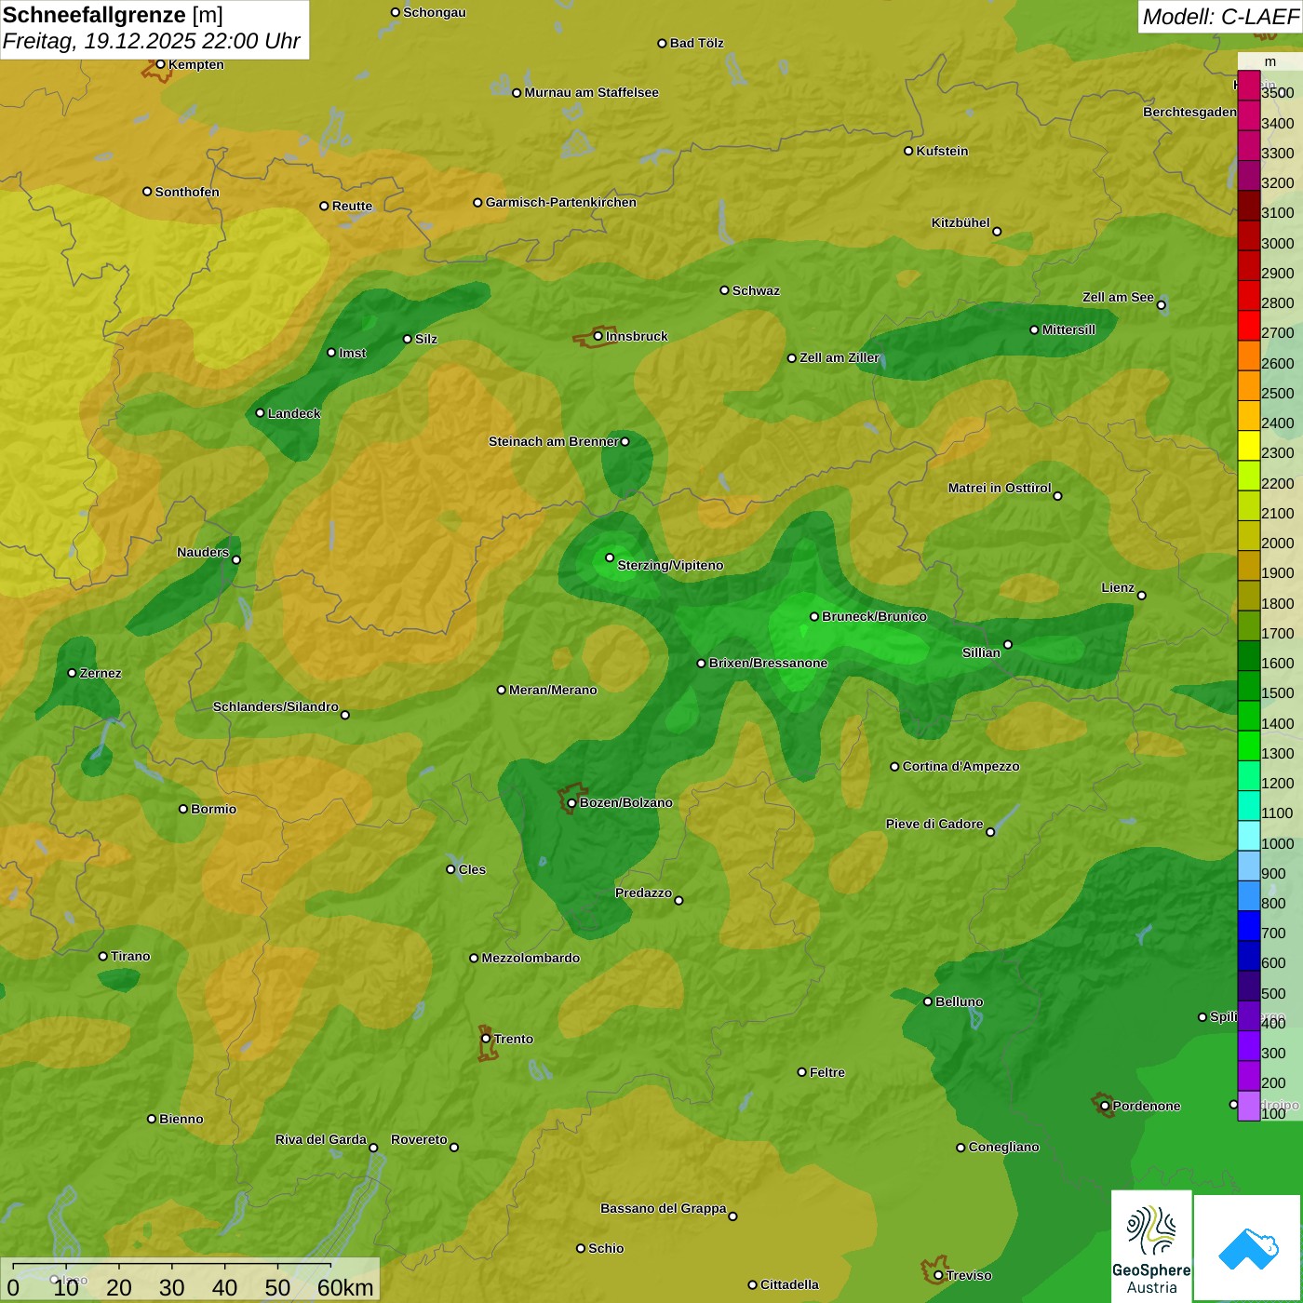Click the "Berchtesgaden" town label
The image size is (1303, 1303).
tap(1189, 112)
